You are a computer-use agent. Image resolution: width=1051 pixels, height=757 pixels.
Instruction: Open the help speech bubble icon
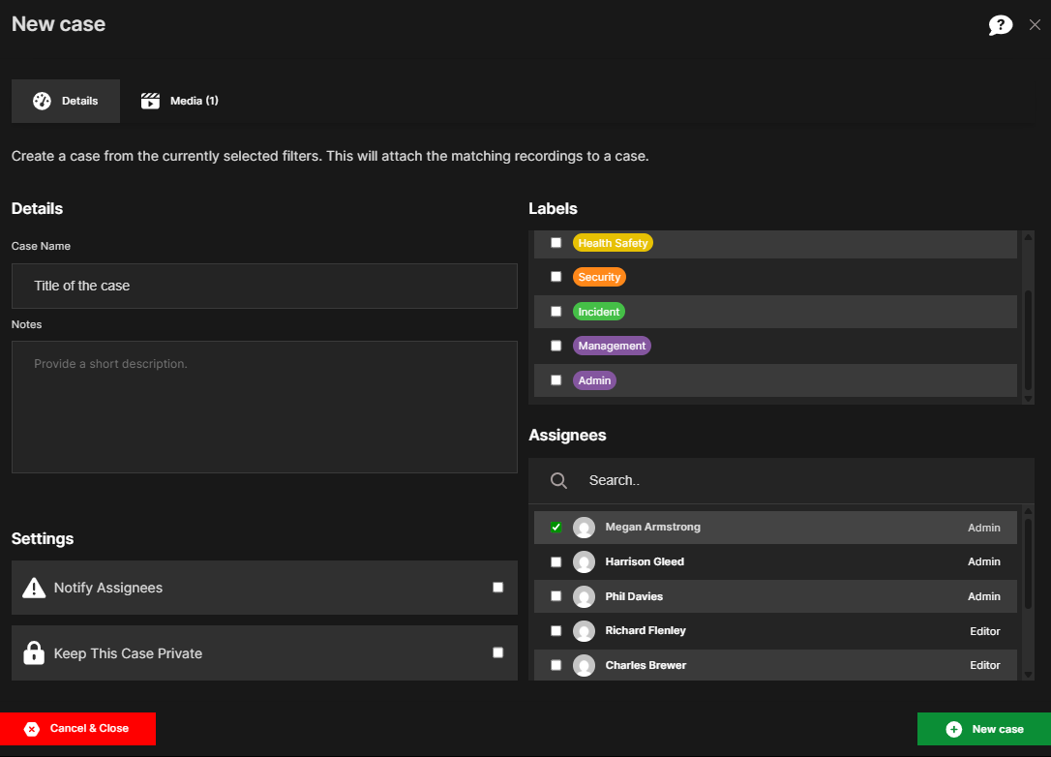click(1000, 25)
